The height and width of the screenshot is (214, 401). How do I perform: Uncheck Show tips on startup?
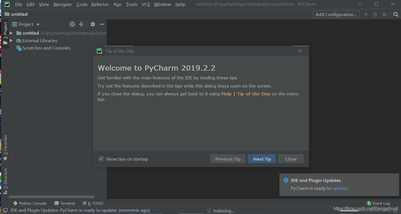pyautogui.click(x=101, y=159)
